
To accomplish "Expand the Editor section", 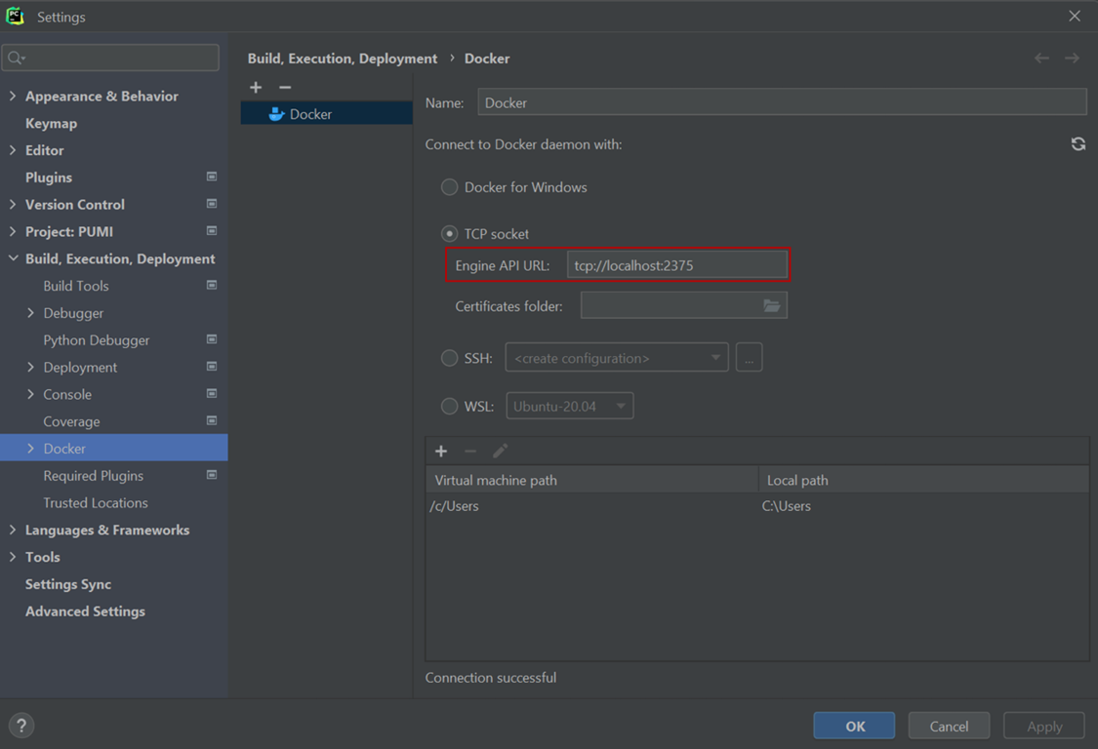I will click(13, 150).
